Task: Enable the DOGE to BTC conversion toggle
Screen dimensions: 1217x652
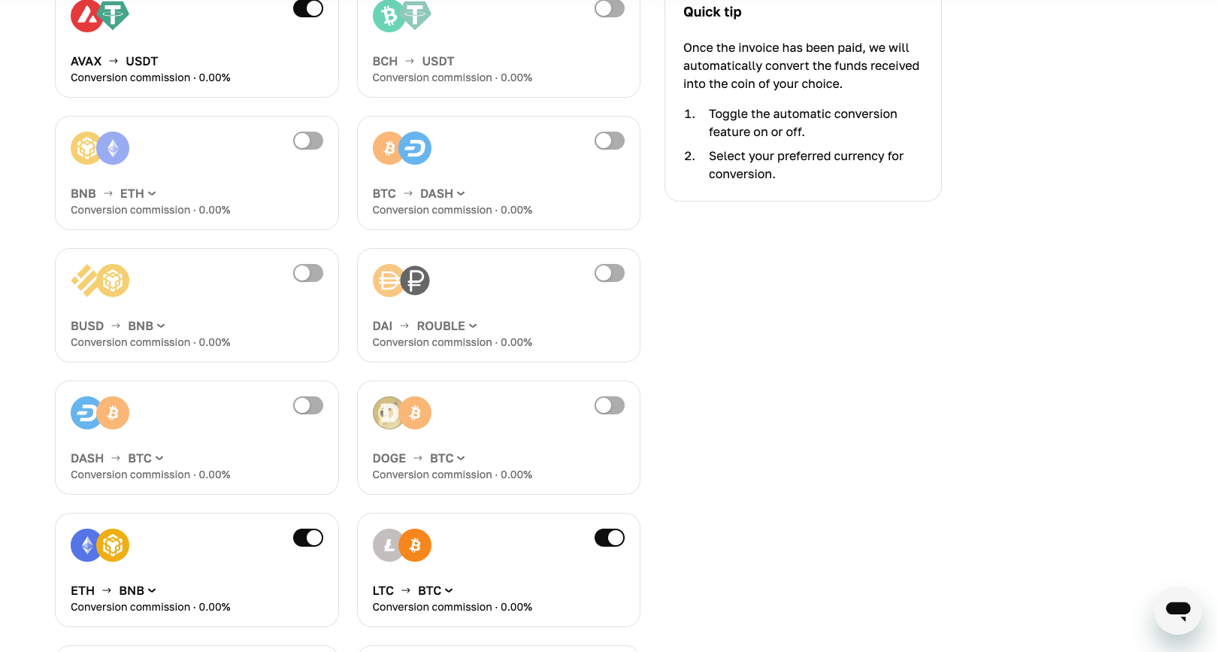Action: coord(610,405)
